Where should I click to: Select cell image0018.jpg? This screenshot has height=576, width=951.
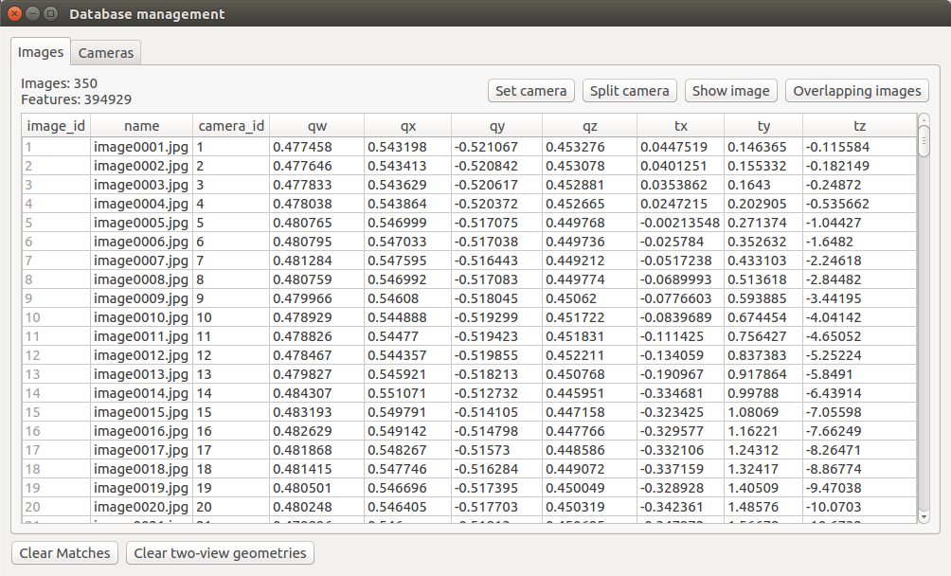click(x=141, y=469)
